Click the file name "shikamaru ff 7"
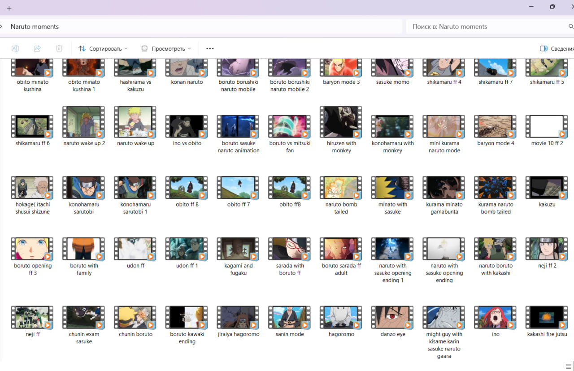The width and height of the screenshot is (574, 371). (496, 82)
